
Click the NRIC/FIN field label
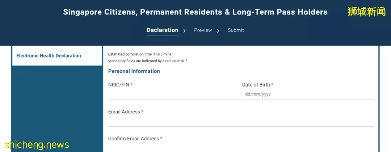pyautogui.click(x=119, y=85)
